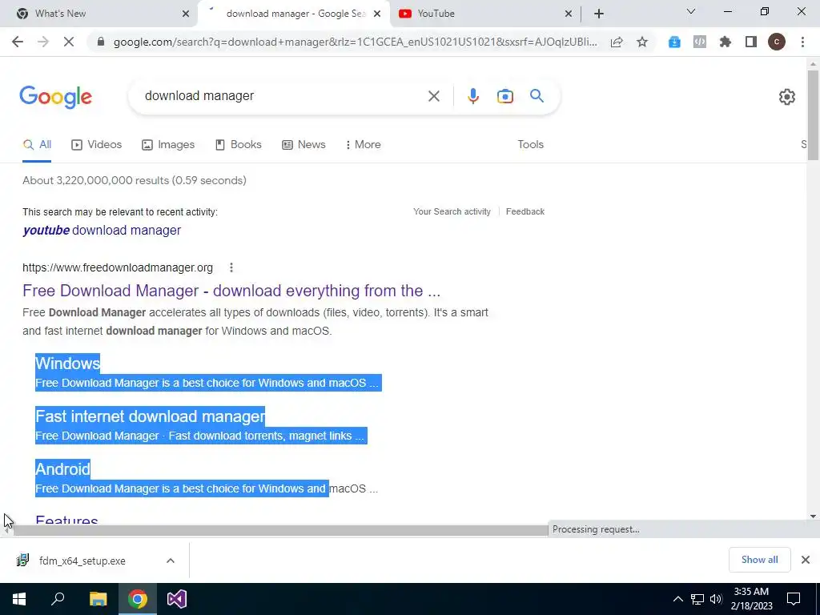Go back using the browser back arrow
The width and height of the screenshot is (820, 615).
pyautogui.click(x=18, y=42)
